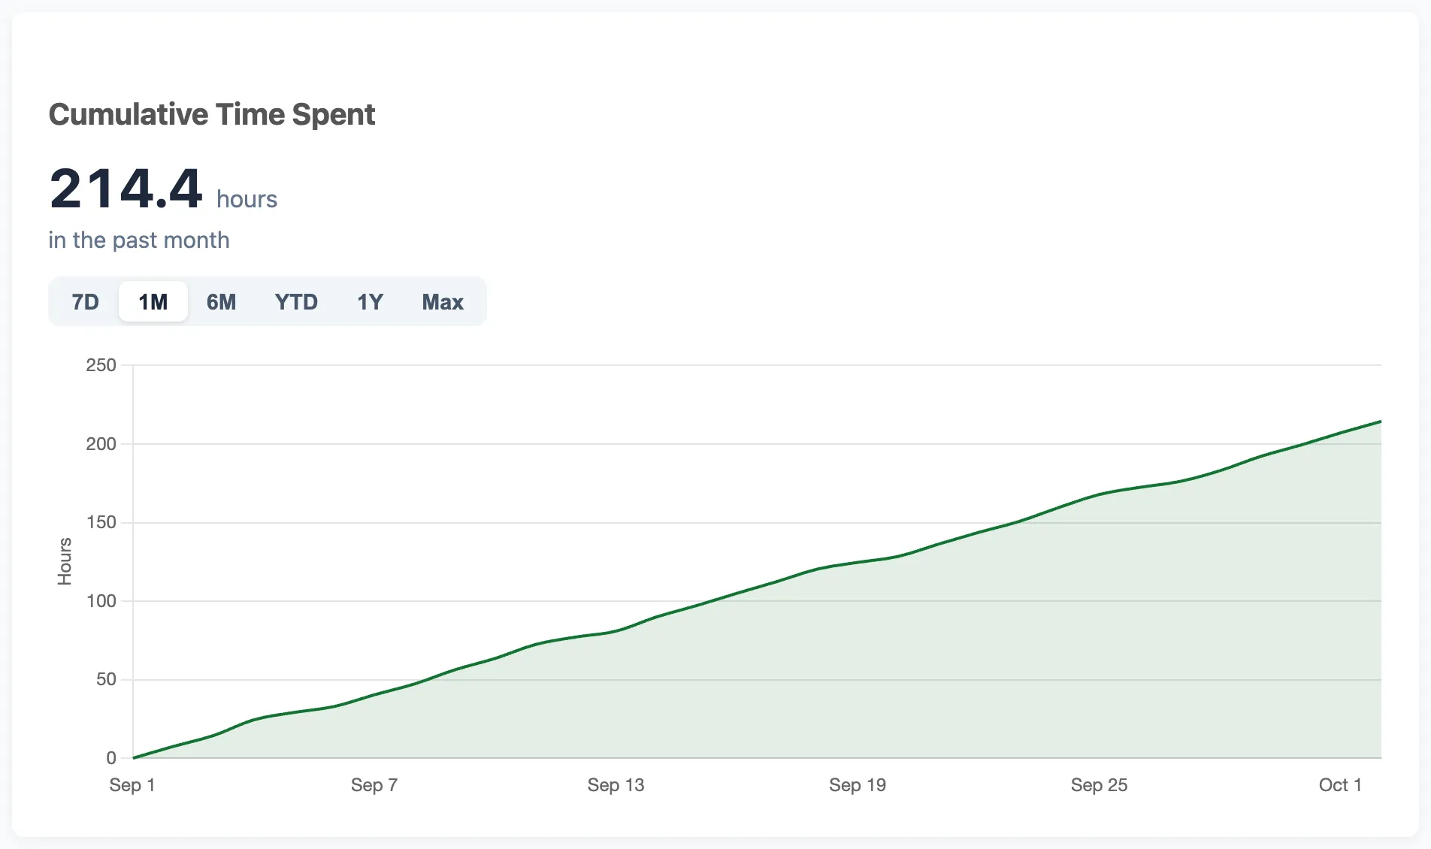Switch to the YTD time range

point(296,302)
